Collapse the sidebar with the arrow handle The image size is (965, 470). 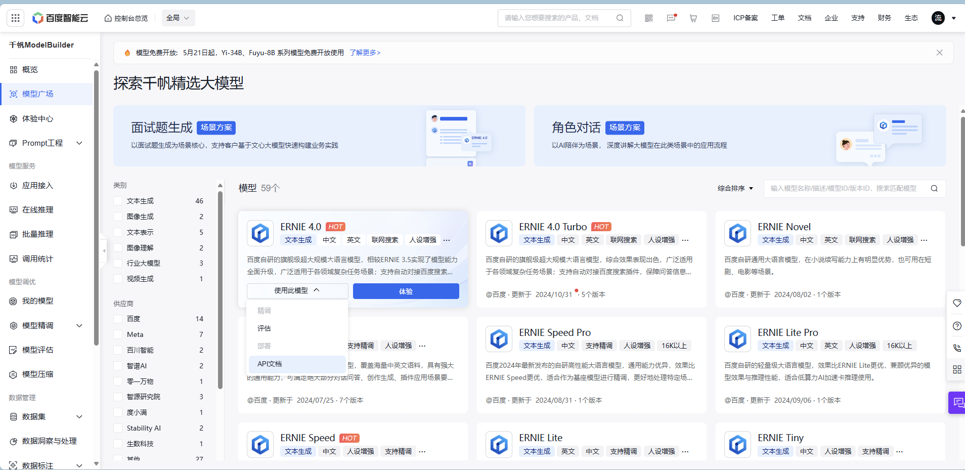point(104,250)
